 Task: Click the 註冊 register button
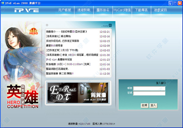pos(145,105)
